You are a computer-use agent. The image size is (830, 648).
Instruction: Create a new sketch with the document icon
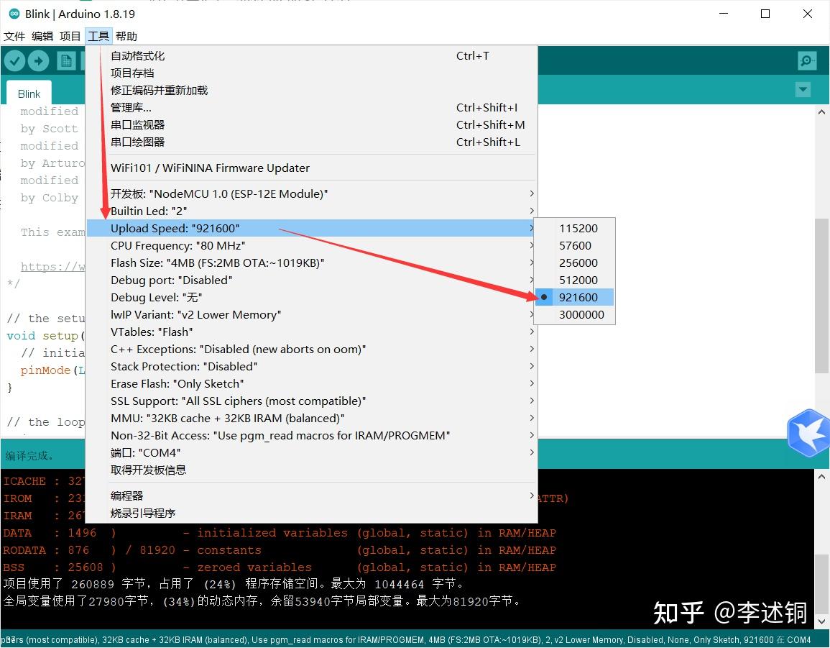(x=66, y=60)
